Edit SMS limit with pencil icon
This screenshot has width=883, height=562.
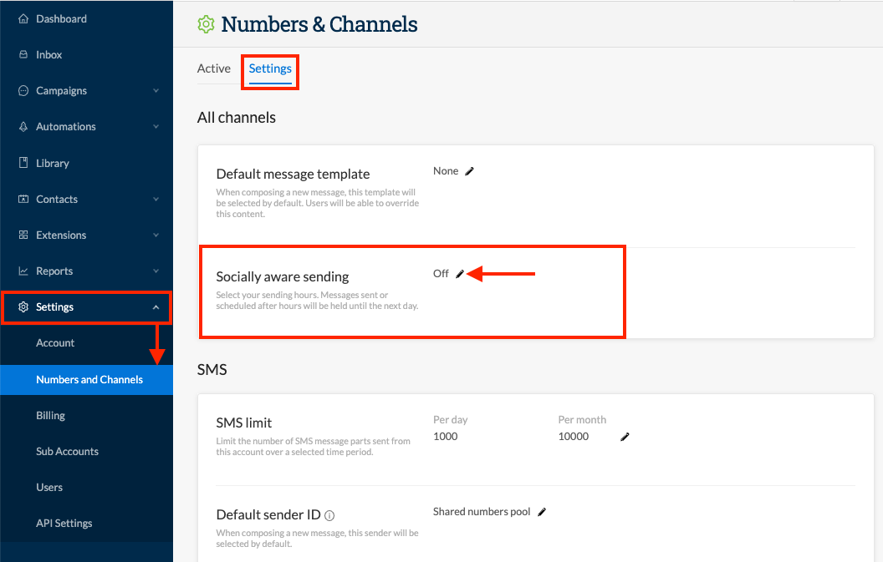tap(625, 437)
